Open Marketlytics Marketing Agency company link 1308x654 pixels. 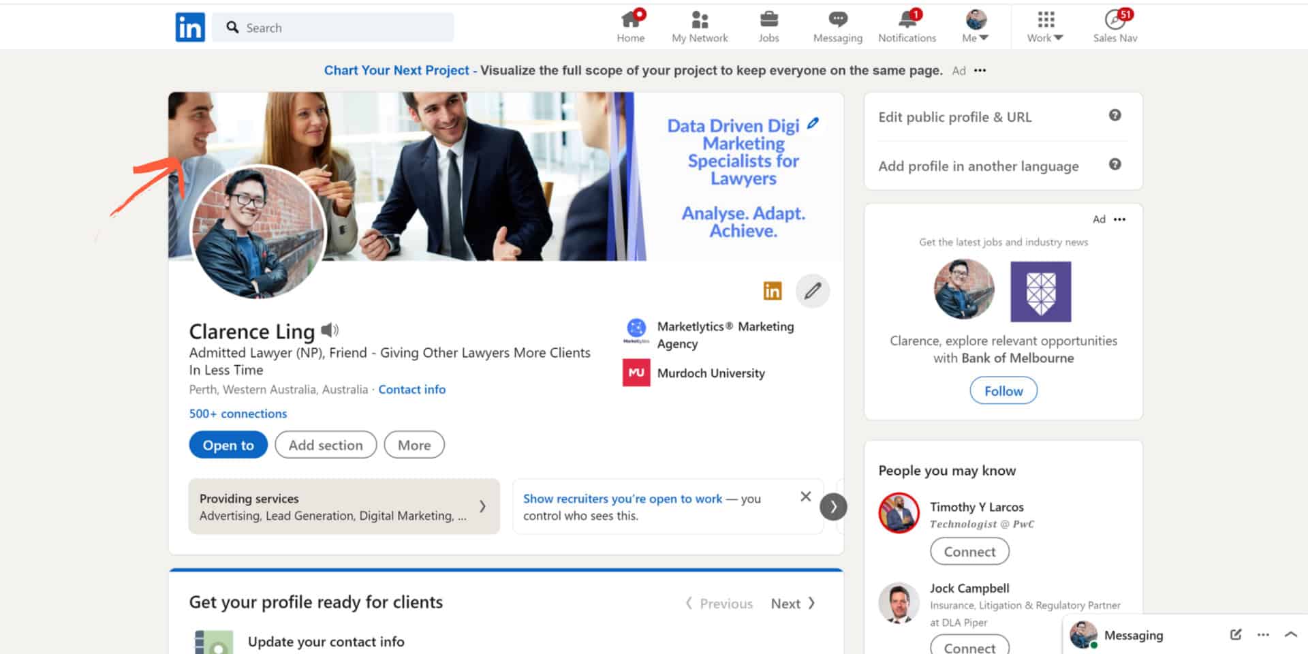point(726,335)
